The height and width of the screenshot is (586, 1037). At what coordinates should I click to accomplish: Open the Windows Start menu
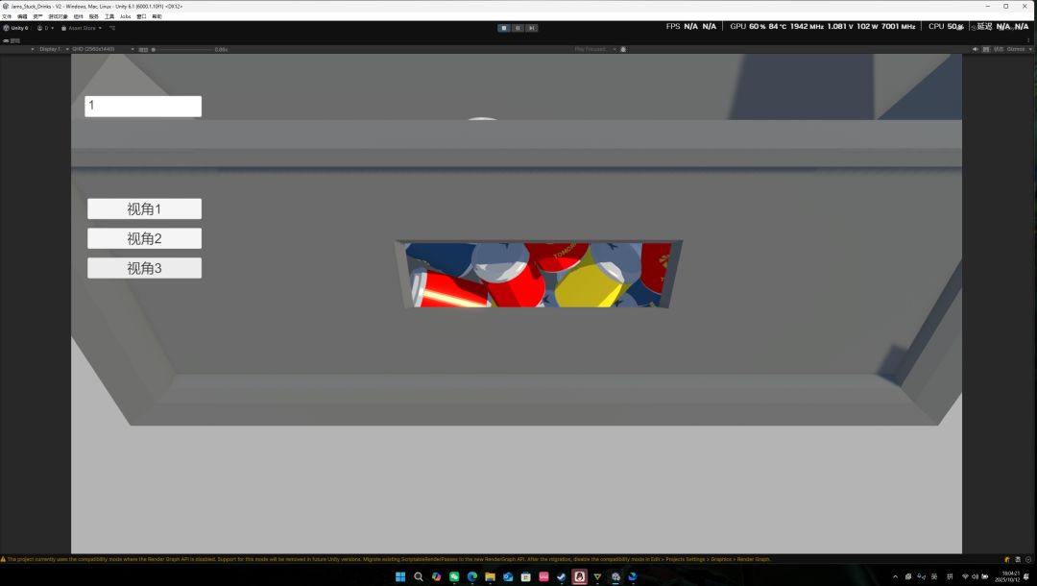point(400,576)
